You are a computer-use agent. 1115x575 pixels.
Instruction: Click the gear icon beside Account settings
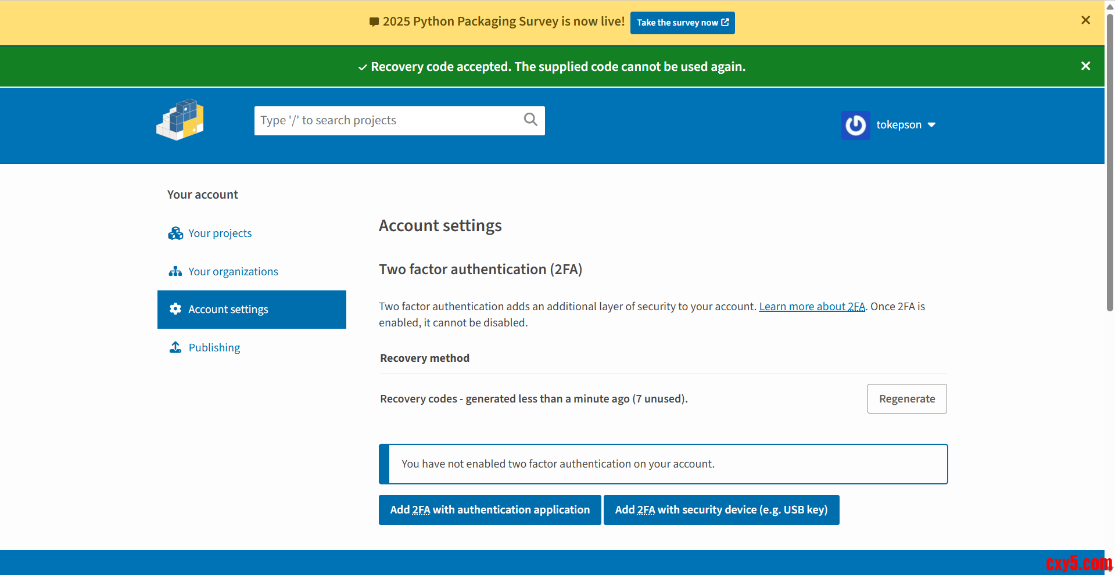tap(175, 309)
